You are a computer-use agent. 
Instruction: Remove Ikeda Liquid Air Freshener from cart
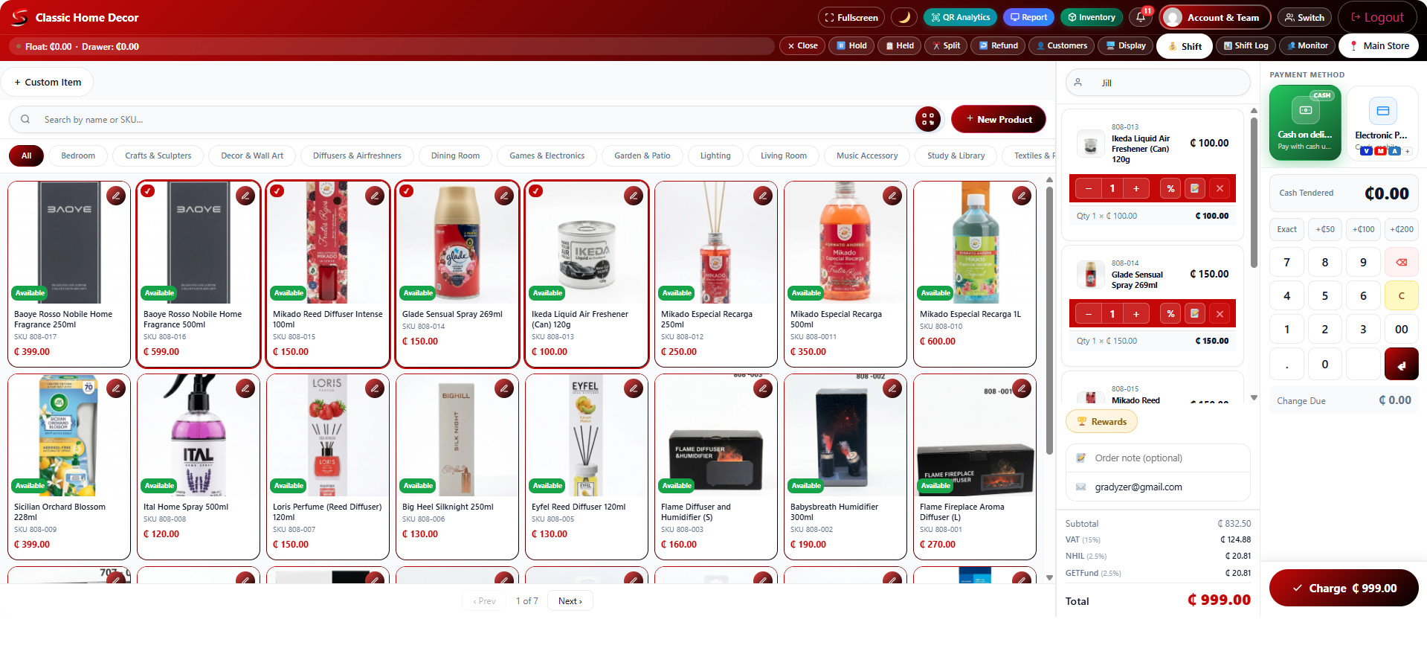[x=1220, y=189]
